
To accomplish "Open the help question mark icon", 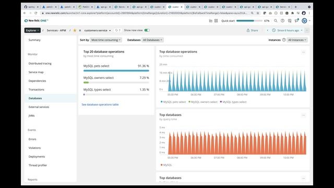I will (282, 21).
